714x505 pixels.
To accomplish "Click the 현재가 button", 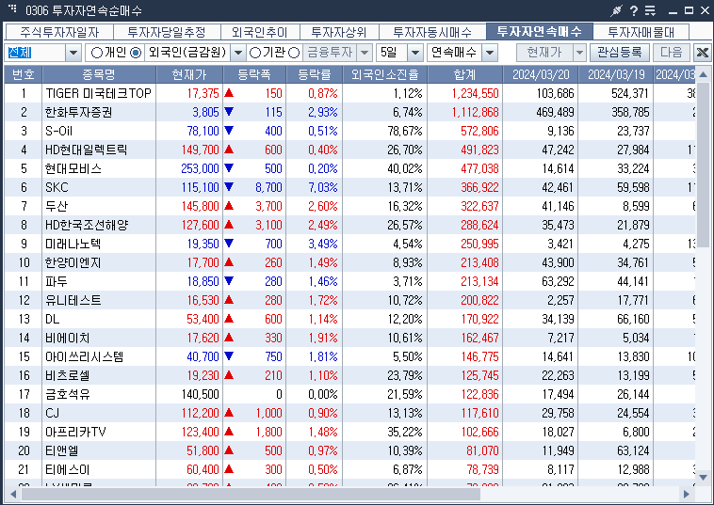I will [x=544, y=53].
